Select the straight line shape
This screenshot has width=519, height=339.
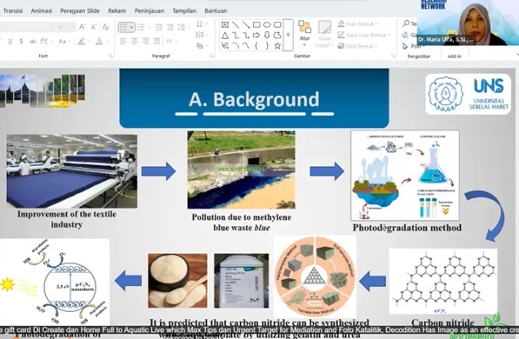[236, 24]
